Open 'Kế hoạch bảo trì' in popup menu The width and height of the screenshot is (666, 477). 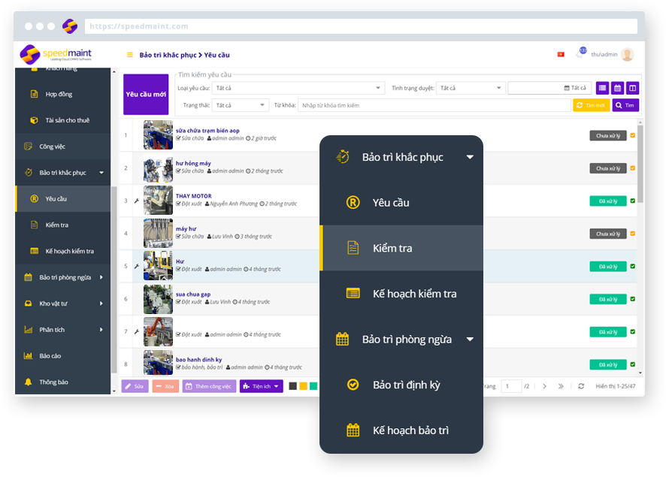point(410,430)
